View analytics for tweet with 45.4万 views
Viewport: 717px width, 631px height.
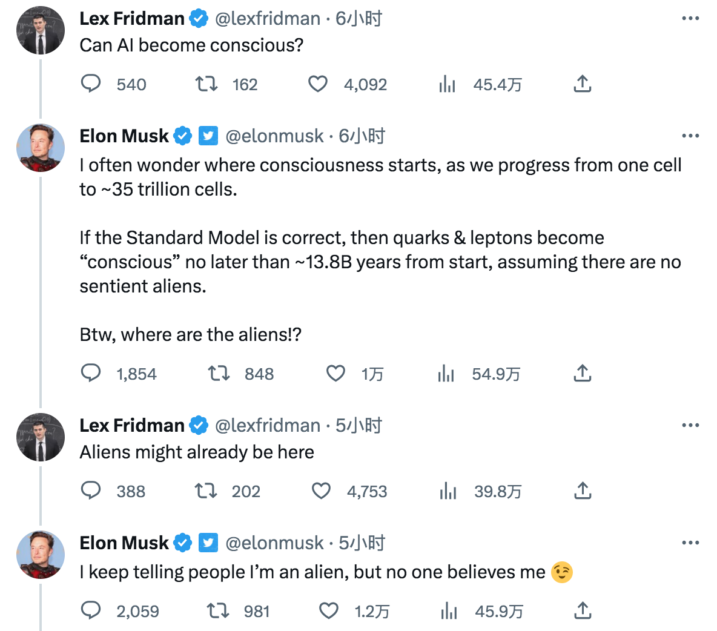coord(447,84)
